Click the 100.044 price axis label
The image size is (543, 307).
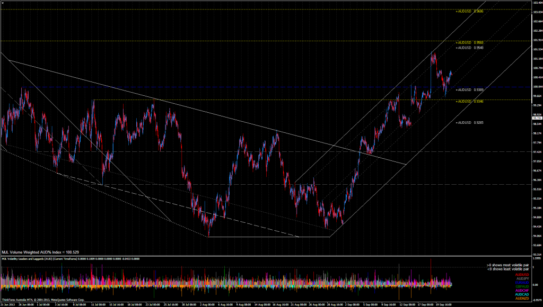coord(538,86)
